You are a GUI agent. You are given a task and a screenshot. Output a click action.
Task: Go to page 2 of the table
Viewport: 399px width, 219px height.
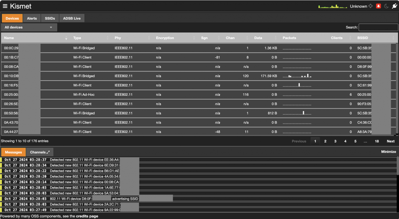[x=325, y=141]
